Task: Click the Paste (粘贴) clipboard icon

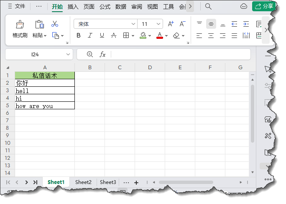Action: 40,24
